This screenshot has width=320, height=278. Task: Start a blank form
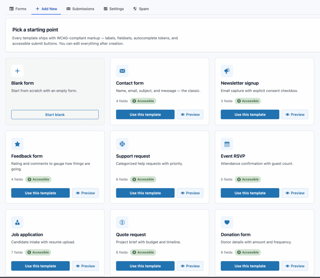click(x=55, y=114)
